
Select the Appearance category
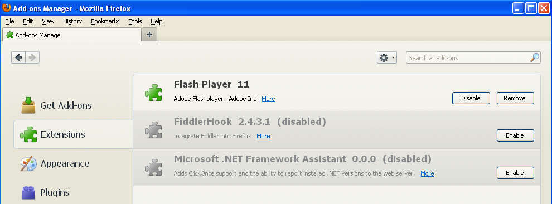click(55, 163)
